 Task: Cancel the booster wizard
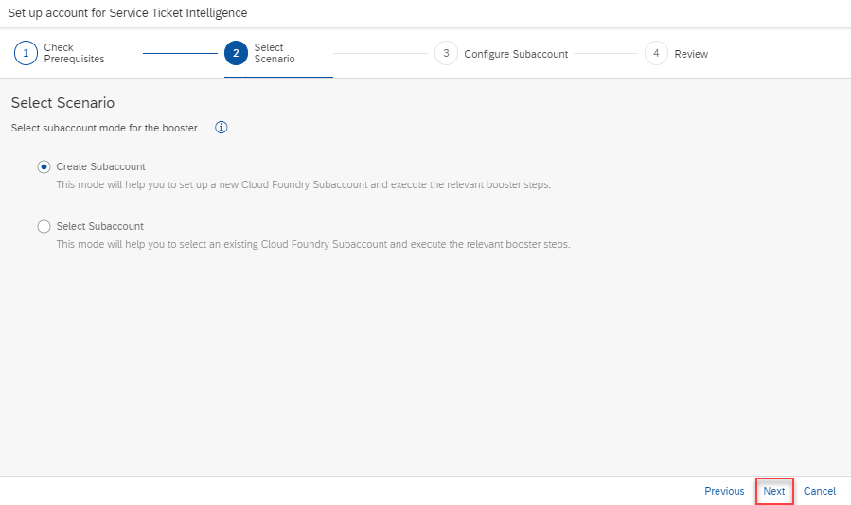(820, 491)
